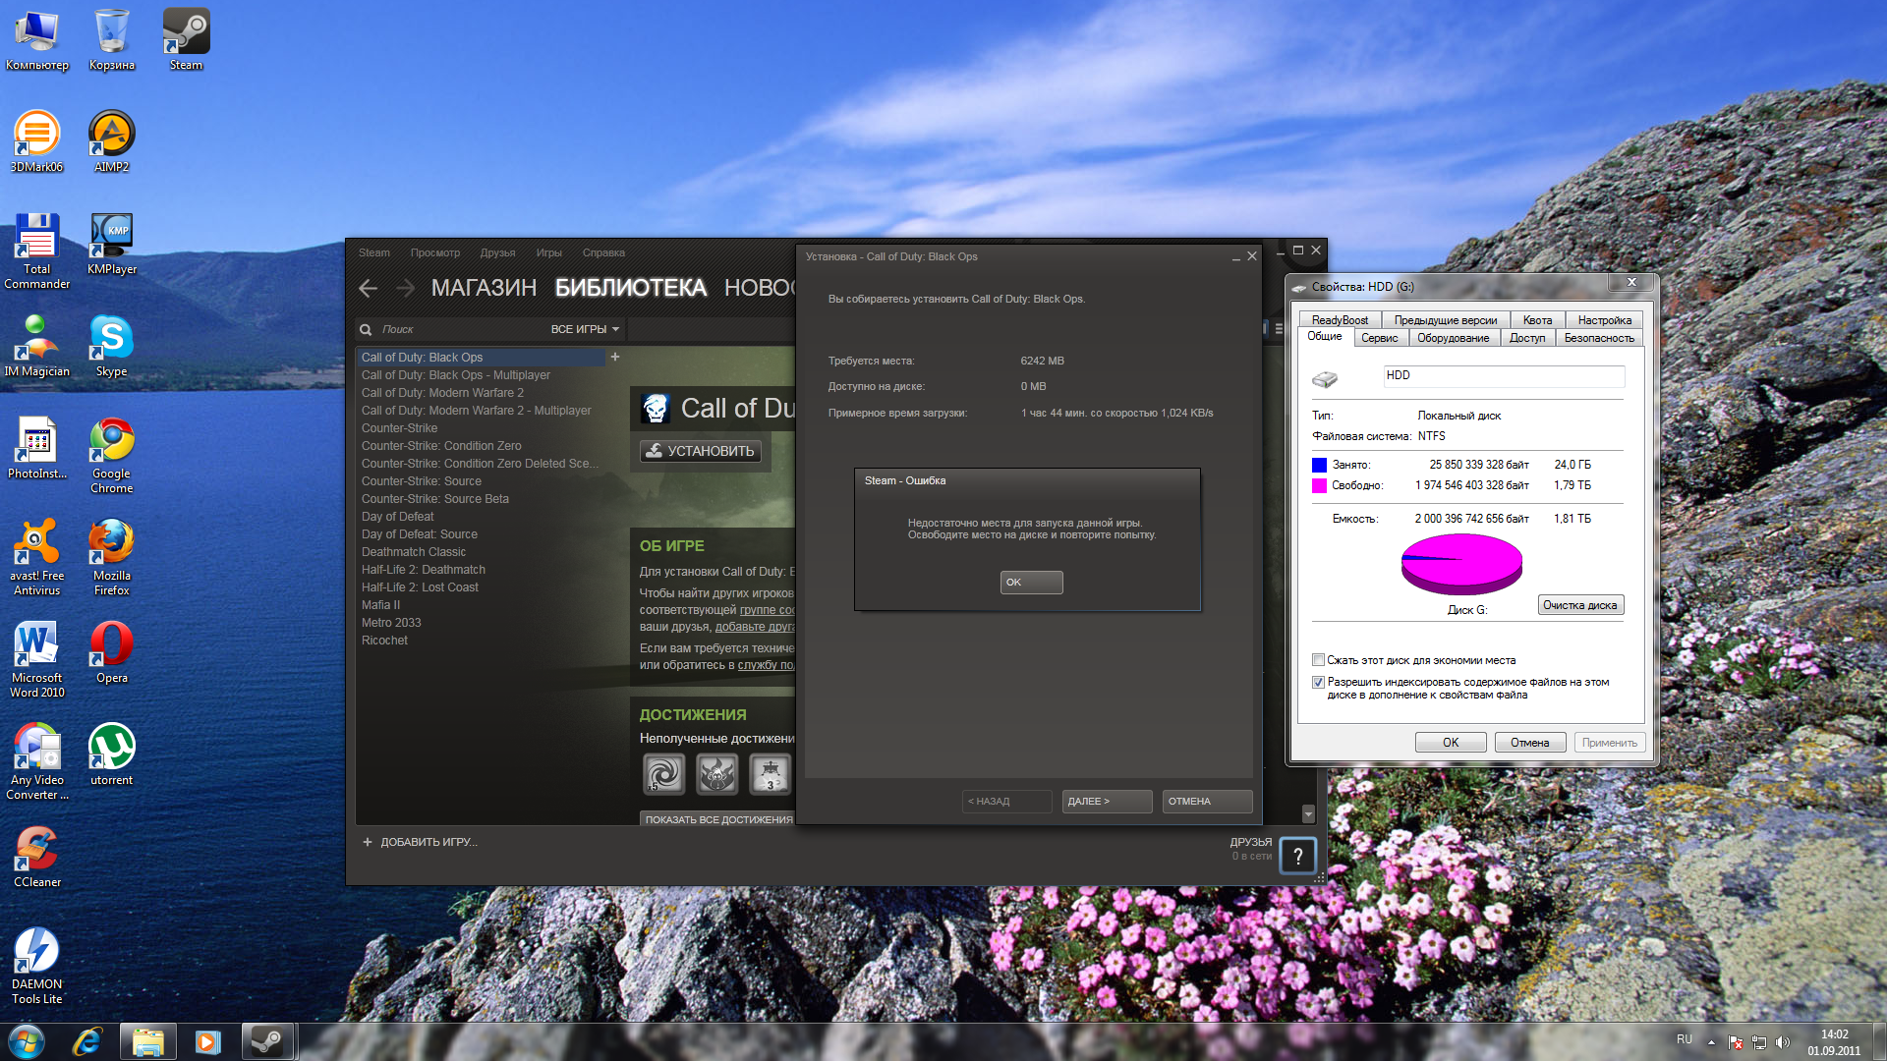Screen dimensions: 1887x1061
Task: Launch CCleaner desktop shortcut
Action: coord(37,858)
